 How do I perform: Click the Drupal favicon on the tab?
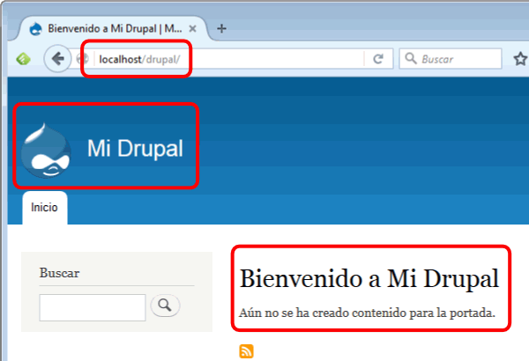coord(35,29)
